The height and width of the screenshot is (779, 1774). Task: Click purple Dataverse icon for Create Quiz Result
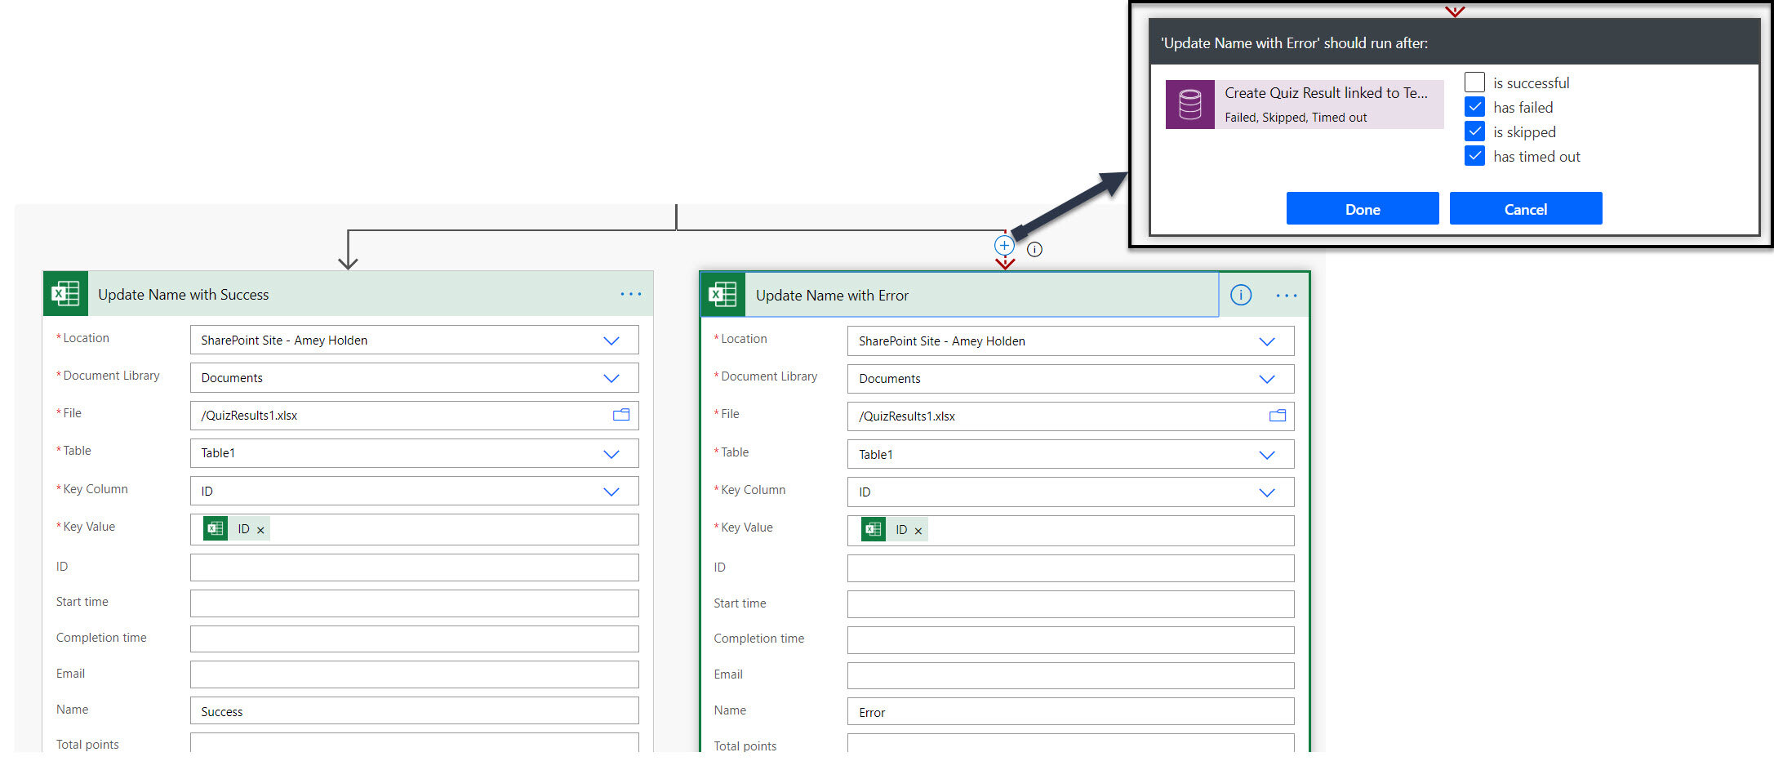(1190, 104)
